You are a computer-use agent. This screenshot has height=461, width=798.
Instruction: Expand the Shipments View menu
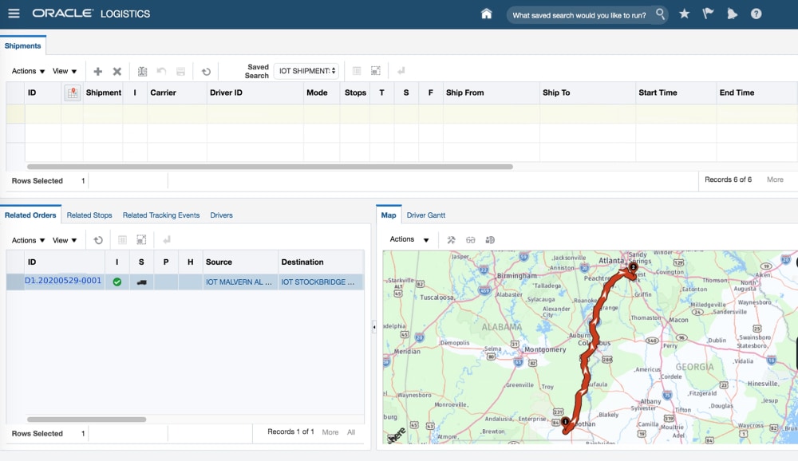tap(65, 72)
